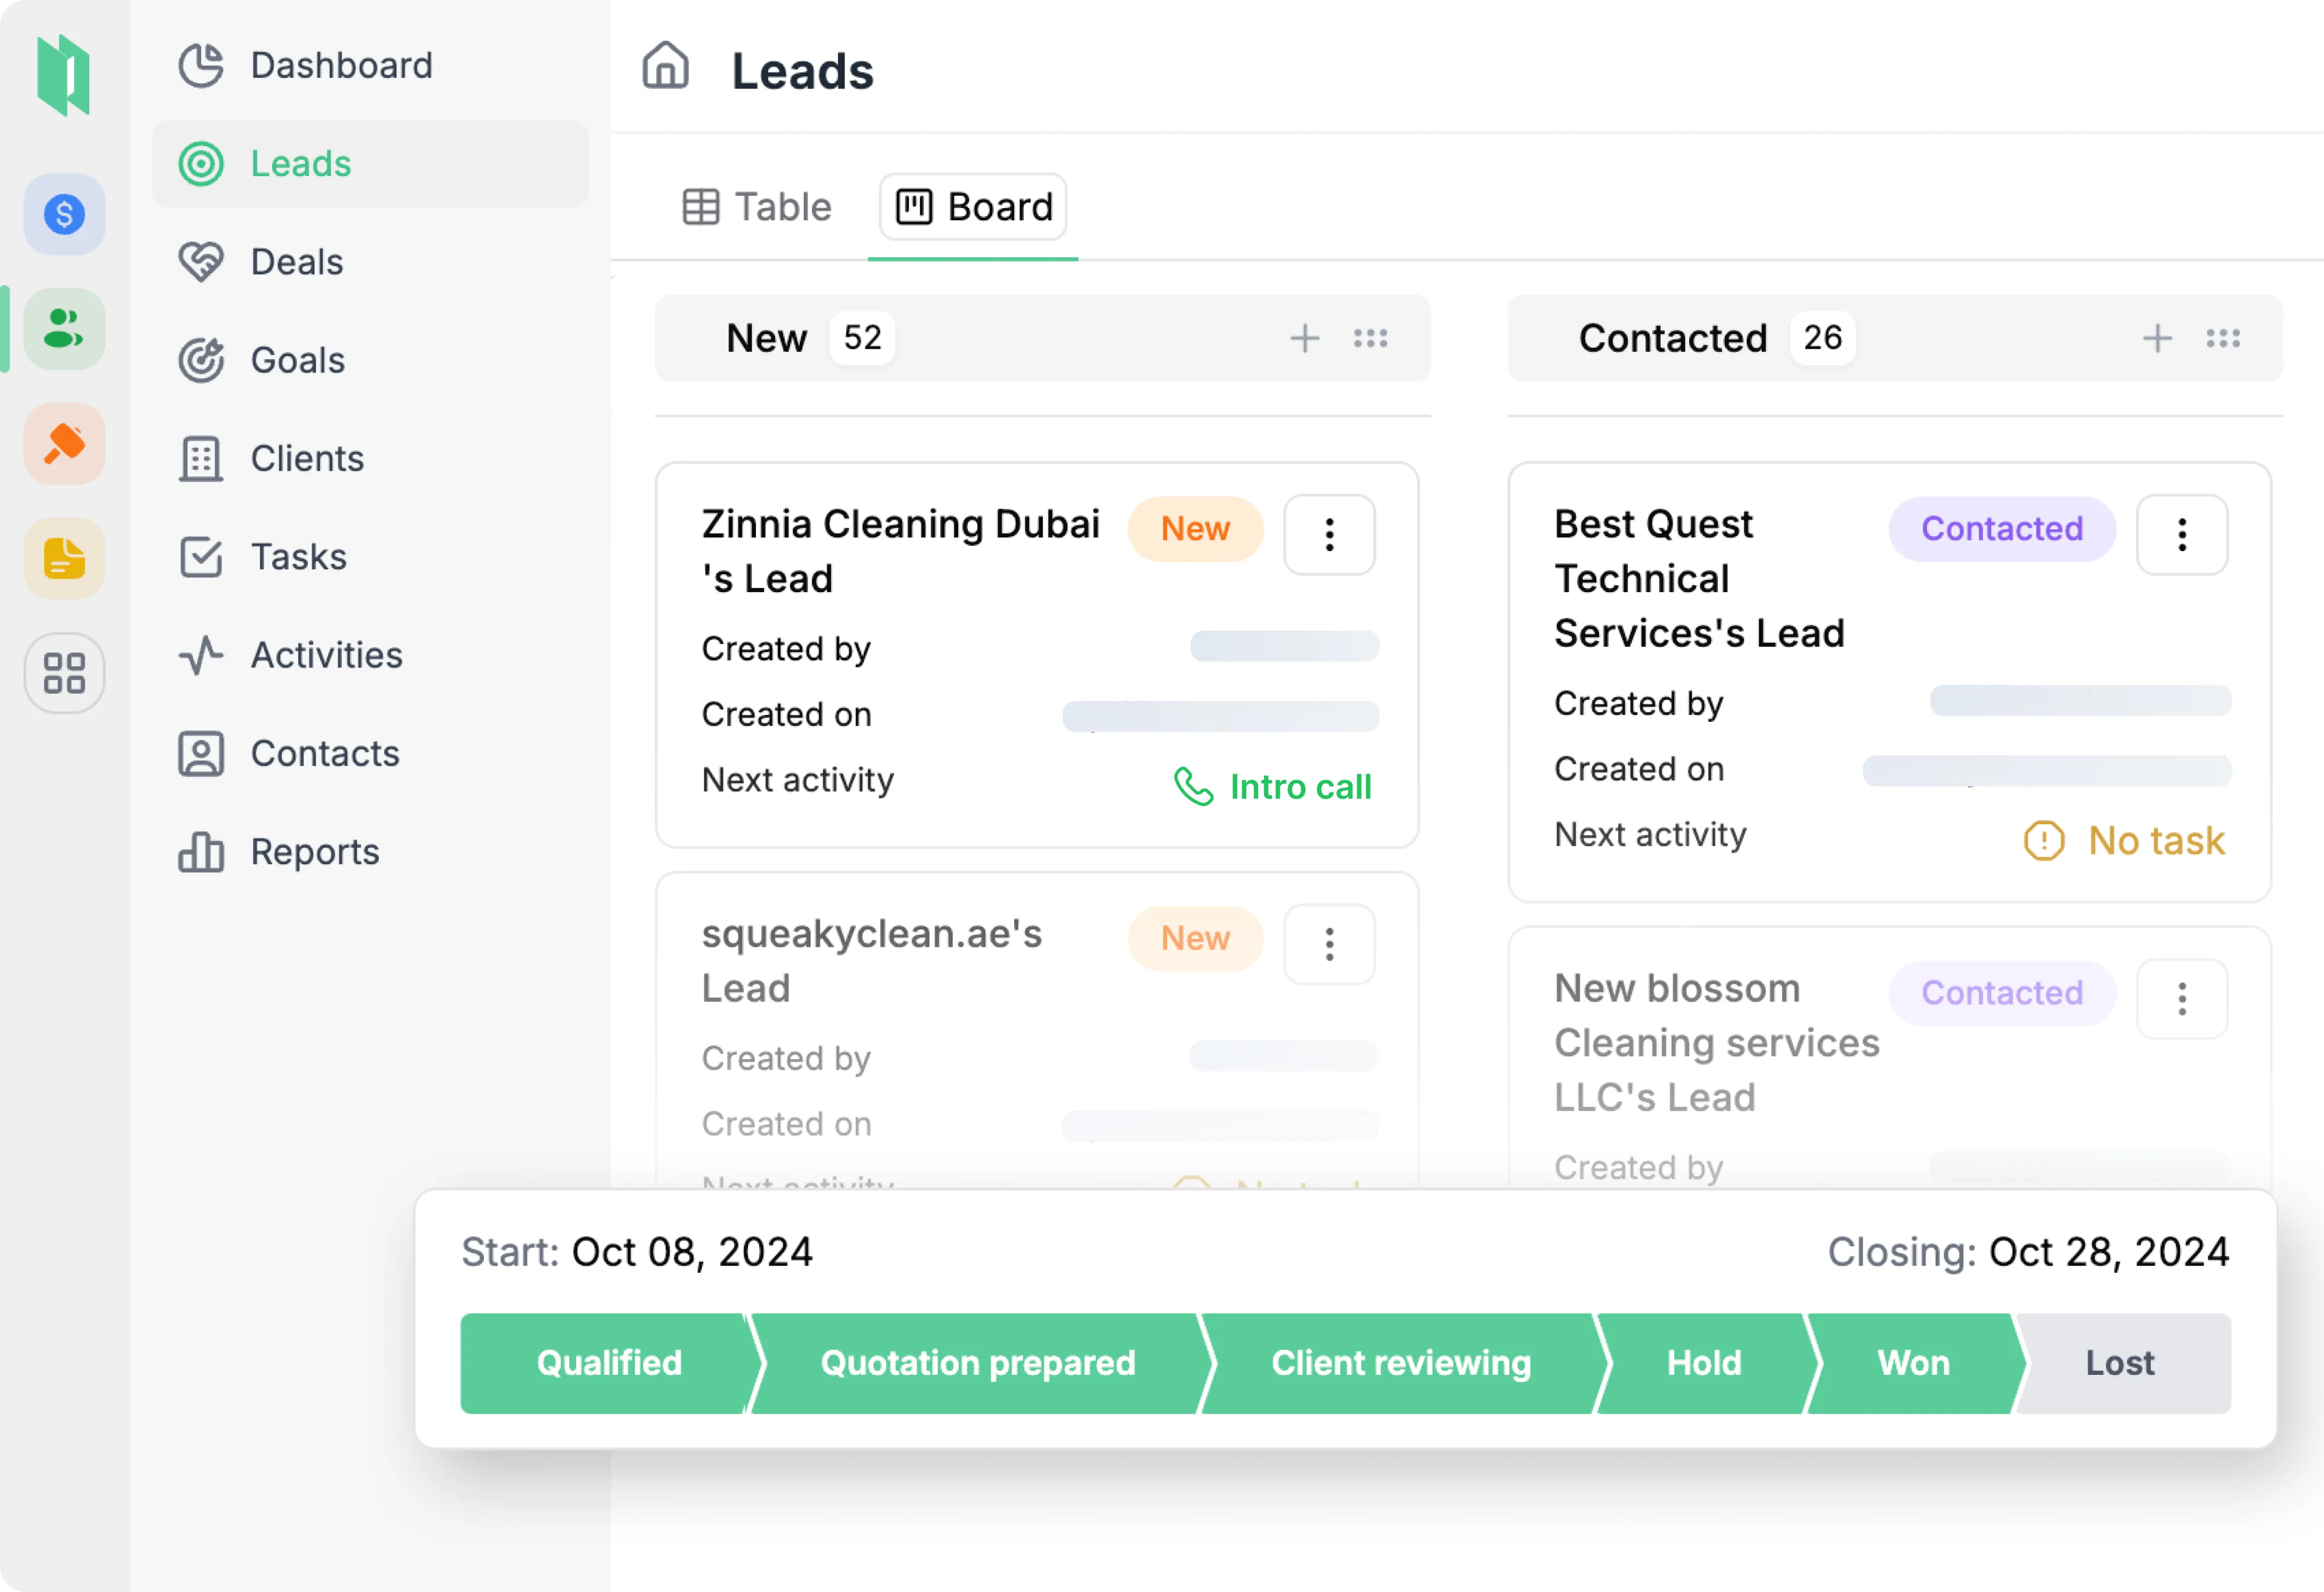Click the Closing date Oct 28, 2024
Image resolution: width=2324 pixels, height=1592 pixels.
point(2109,1252)
